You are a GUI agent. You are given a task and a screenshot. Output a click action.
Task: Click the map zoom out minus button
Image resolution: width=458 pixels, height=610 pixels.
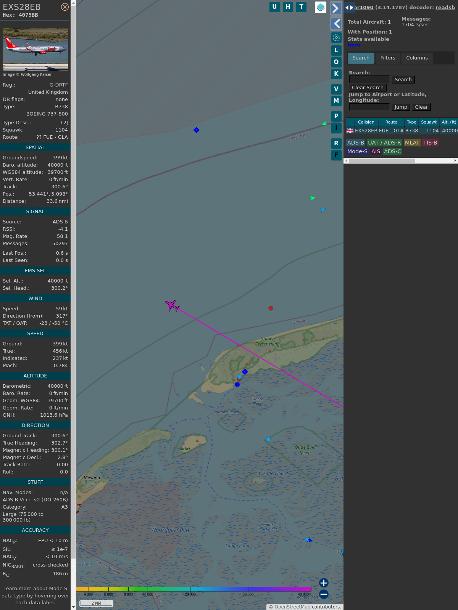[x=324, y=594]
